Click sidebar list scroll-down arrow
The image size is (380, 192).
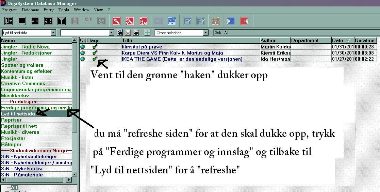click(x=75, y=174)
